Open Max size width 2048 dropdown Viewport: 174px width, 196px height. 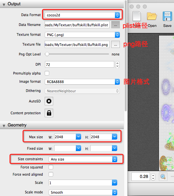(x=78, y=137)
